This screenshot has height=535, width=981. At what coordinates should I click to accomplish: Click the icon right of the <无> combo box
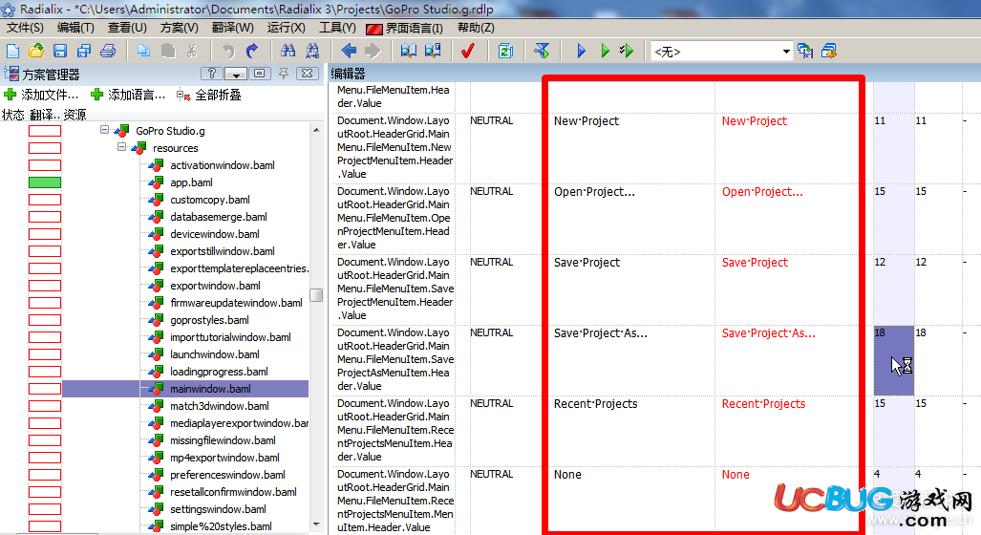(x=805, y=52)
